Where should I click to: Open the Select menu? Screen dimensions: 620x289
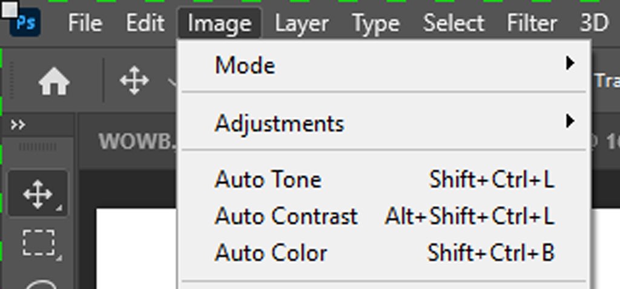tap(453, 23)
